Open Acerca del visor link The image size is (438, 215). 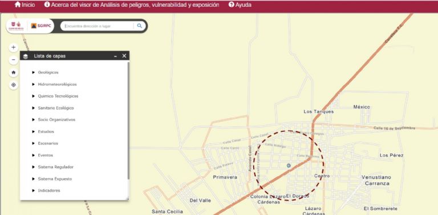coord(132,5)
